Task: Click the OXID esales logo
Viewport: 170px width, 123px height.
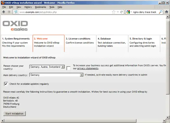Action: point(15,26)
